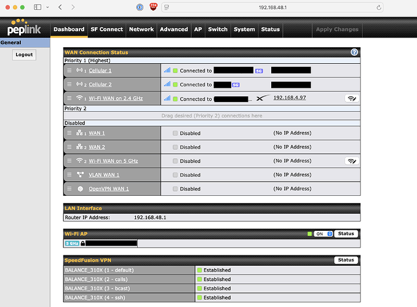The width and height of the screenshot is (417, 307).
Task: Grab the Wi-Fi WAN 2.4 GHz drag handle
Action: click(69, 98)
